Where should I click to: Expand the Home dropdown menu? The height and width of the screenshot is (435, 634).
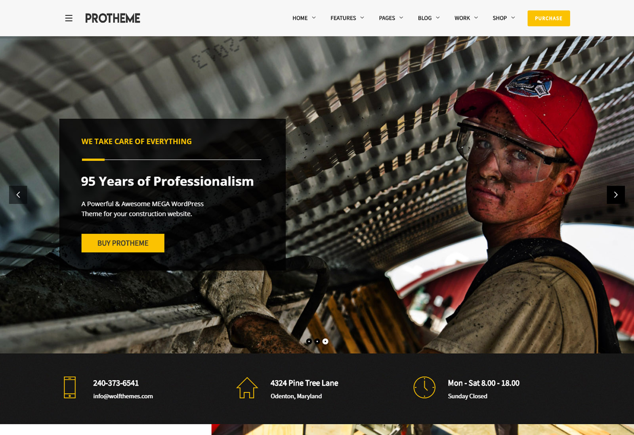(304, 18)
